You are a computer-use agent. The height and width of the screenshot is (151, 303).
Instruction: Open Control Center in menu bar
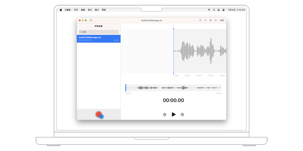[x=223, y=10]
